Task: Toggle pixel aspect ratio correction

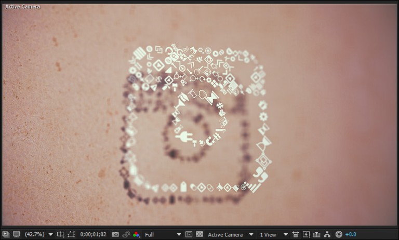Action: point(296,235)
